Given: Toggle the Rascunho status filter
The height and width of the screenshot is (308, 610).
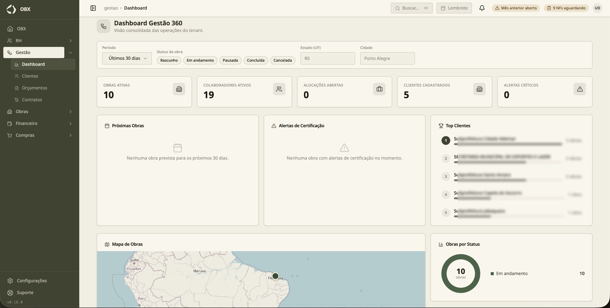Looking at the screenshot, I should [x=169, y=60].
